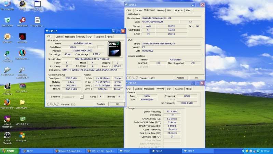273x154 pixels.
Task: Switch to Caches tab in Mainboard window
Action: coord(138,11)
